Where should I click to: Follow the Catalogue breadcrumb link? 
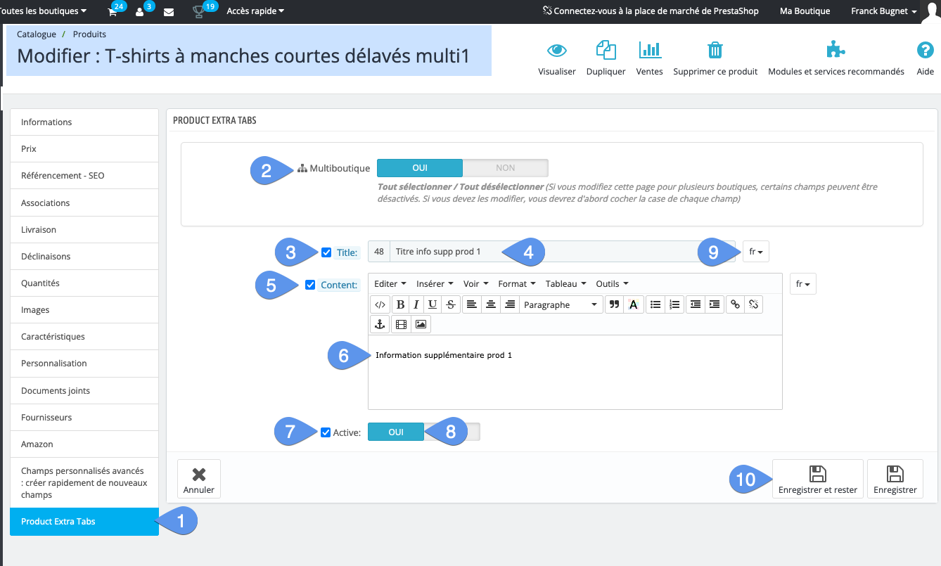(36, 34)
